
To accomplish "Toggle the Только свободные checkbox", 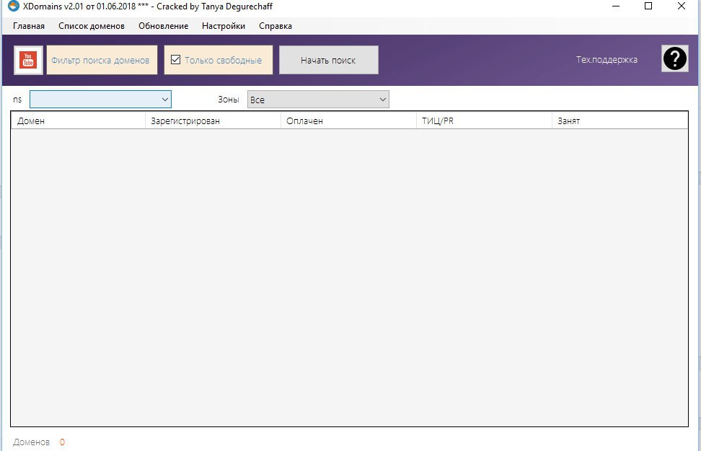I will [x=176, y=59].
